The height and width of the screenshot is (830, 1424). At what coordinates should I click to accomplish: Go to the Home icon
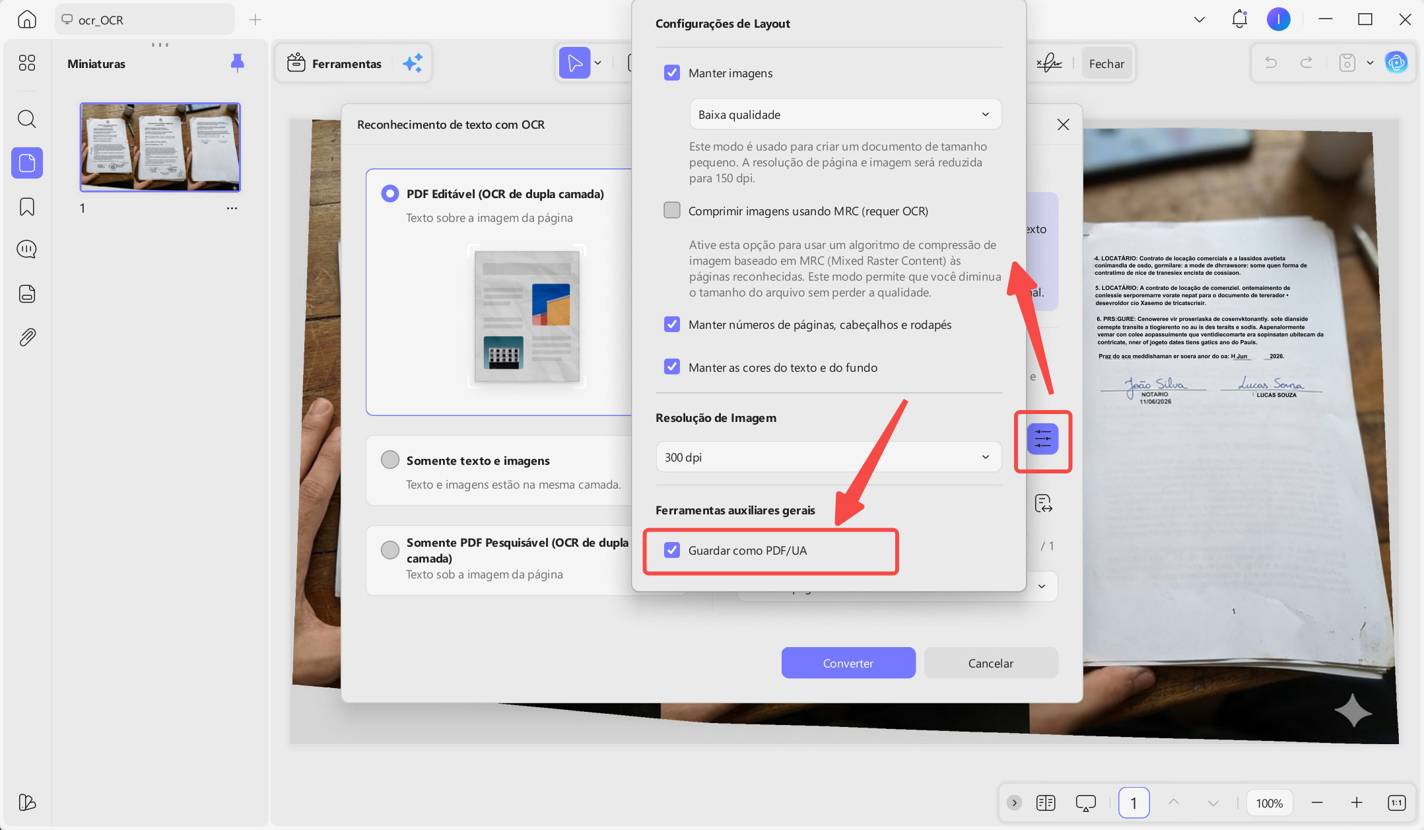[x=26, y=19]
